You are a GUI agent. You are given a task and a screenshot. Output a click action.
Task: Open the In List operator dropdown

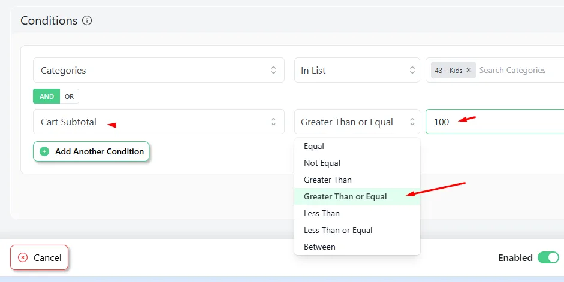click(x=357, y=70)
